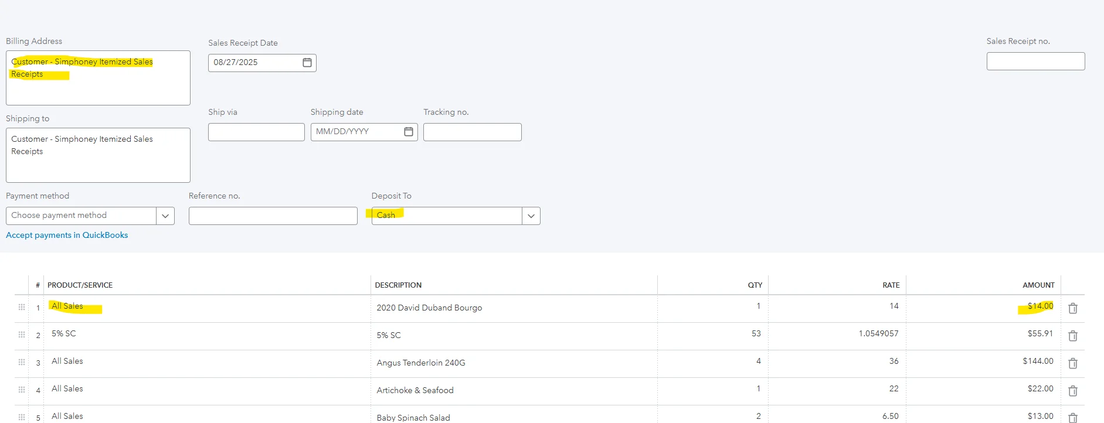Delete the 2020 David Duband Bourgo line
Screen dimensions: 1104x423
[x=1073, y=308]
